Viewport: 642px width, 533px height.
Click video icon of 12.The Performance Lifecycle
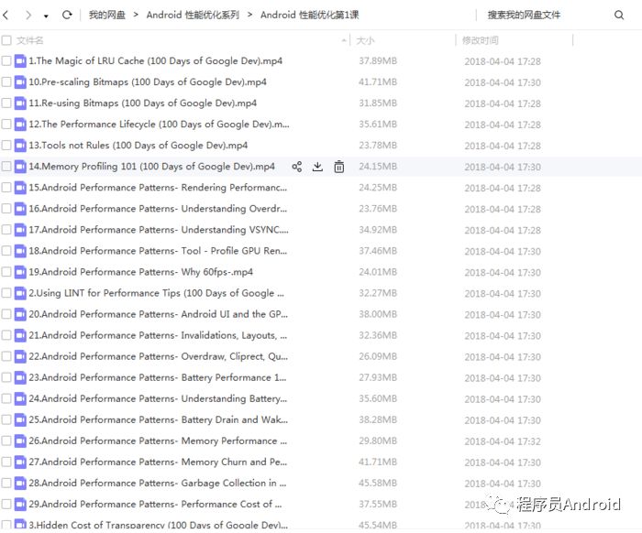coord(20,124)
